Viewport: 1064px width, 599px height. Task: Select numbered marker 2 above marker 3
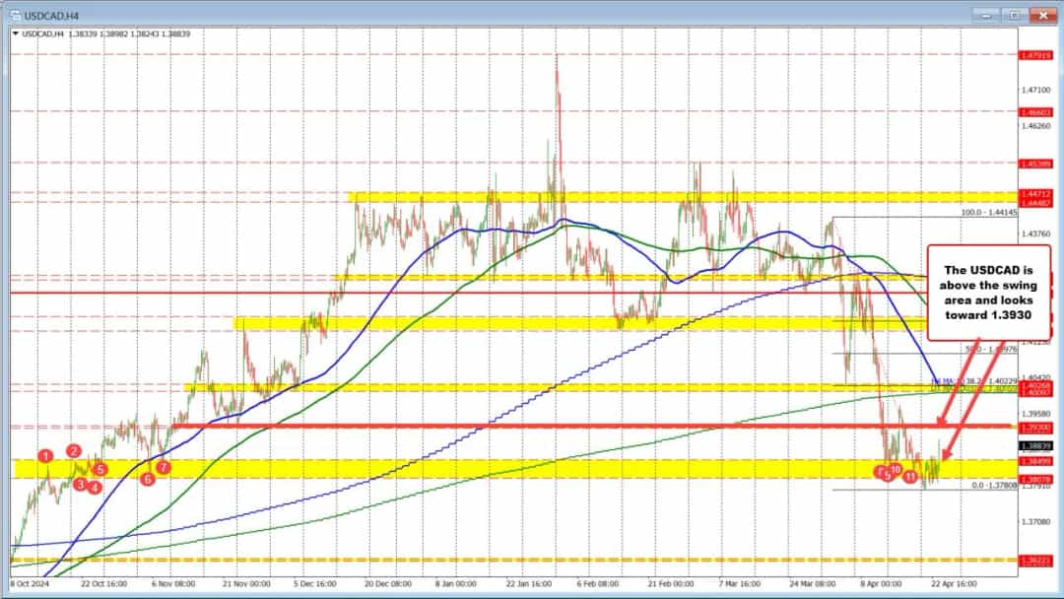tap(74, 450)
